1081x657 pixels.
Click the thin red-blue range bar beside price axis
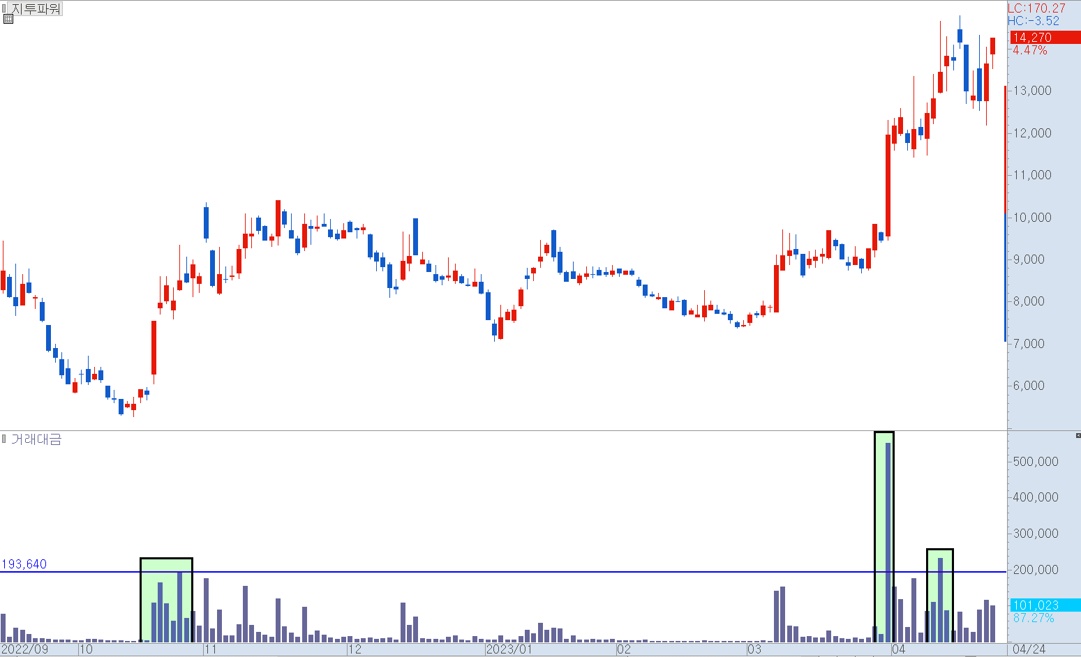coord(1005,213)
